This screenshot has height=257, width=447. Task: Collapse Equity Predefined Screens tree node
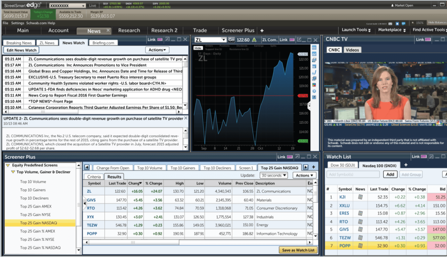coord(8,165)
